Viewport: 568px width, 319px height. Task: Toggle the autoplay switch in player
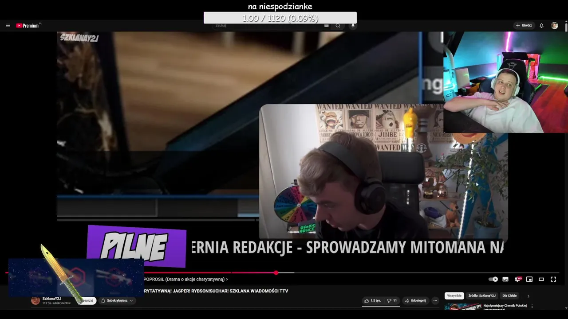tap(493, 279)
